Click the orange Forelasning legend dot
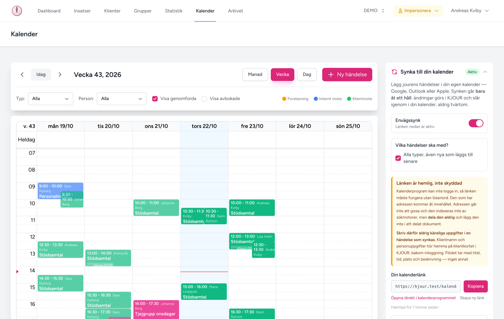 tap(284, 99)
